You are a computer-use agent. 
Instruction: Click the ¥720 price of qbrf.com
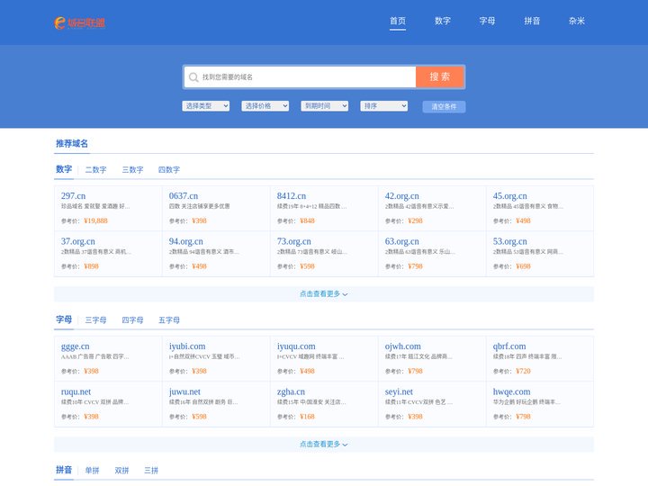(x=523, y=371)
